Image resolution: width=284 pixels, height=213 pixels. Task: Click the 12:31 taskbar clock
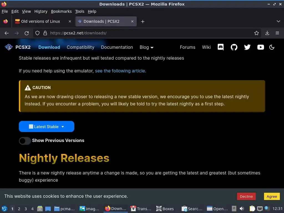277,209
